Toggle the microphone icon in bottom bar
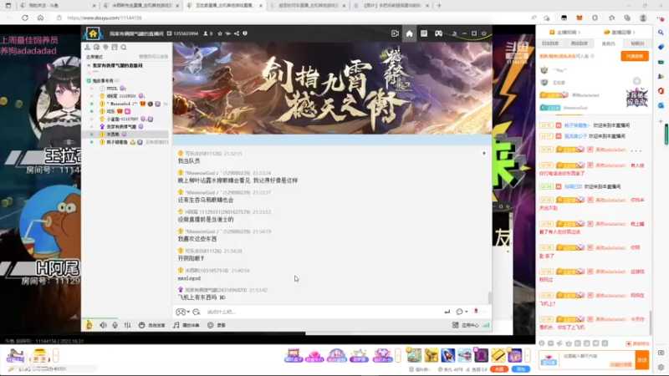The height and width of the screenshot is (376, 669). 115,325
